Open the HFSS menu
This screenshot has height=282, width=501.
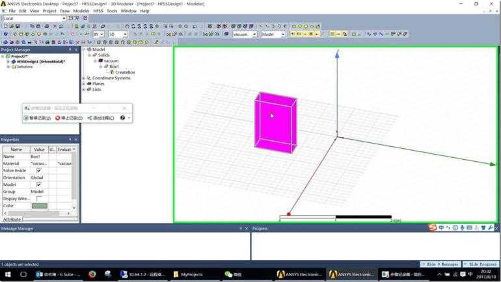[x=98, y=11]
